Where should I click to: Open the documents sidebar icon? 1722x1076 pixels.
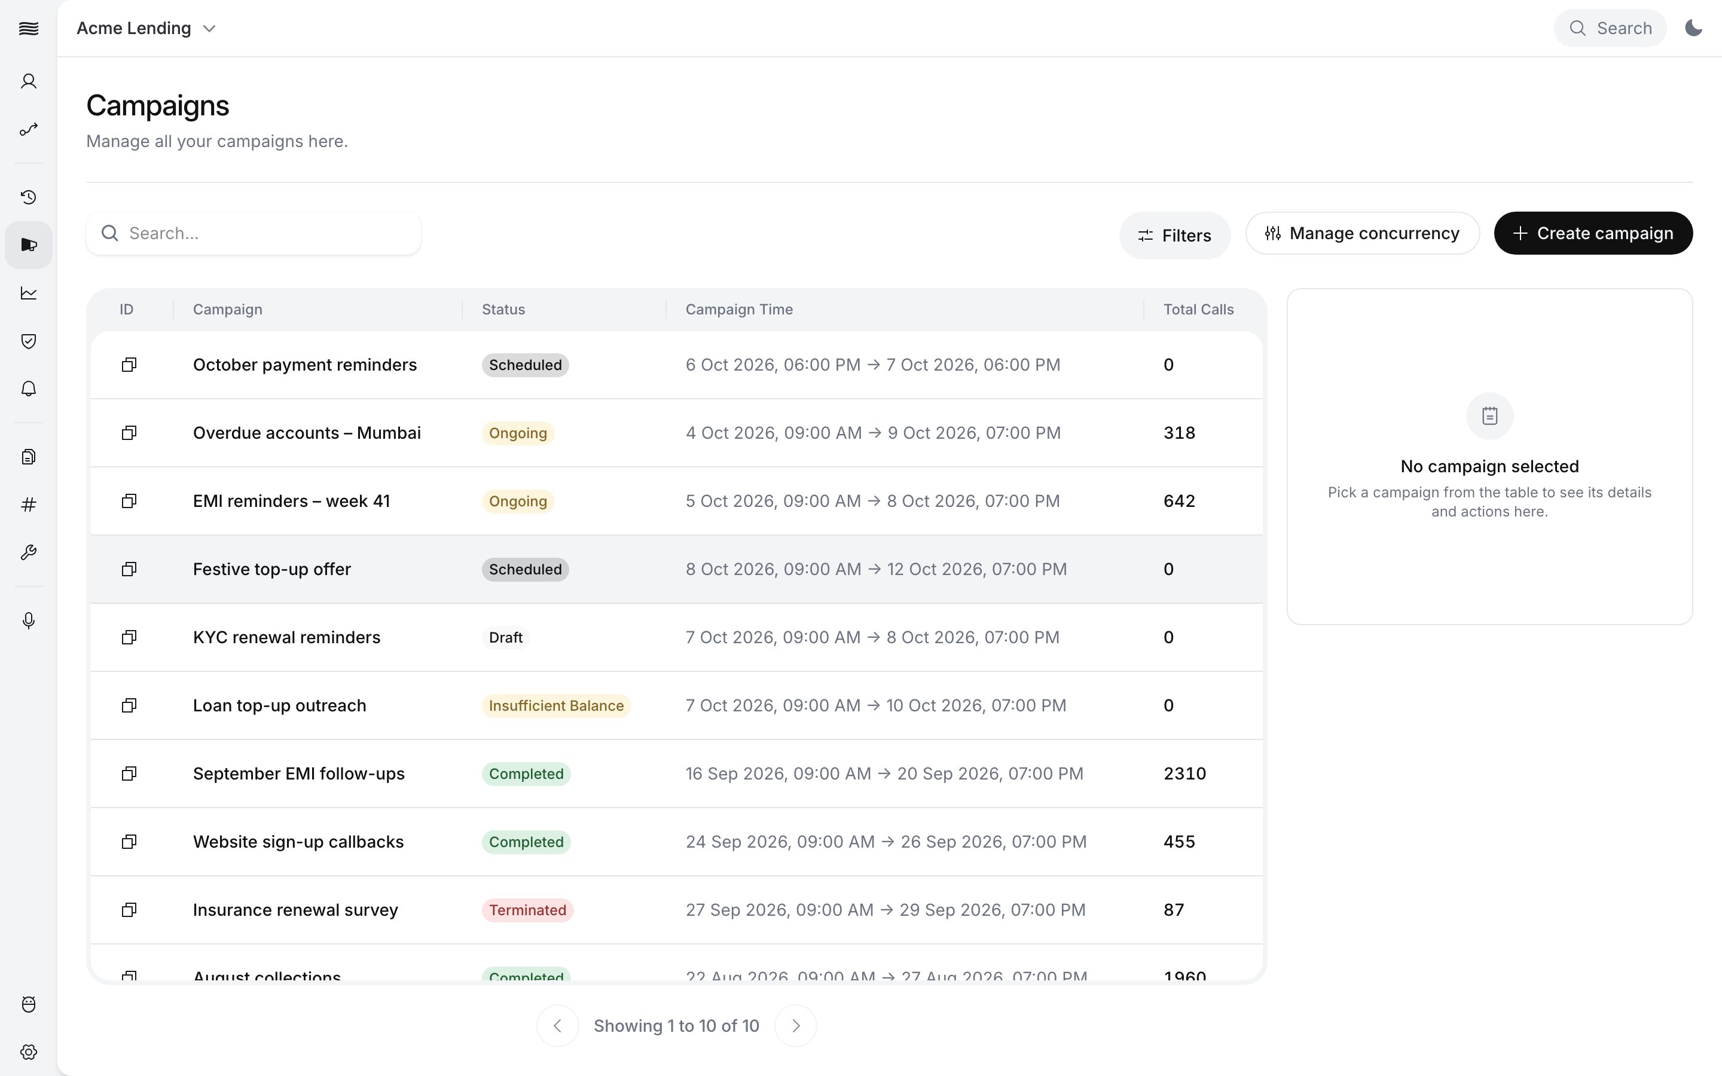(x=29, y=457)
